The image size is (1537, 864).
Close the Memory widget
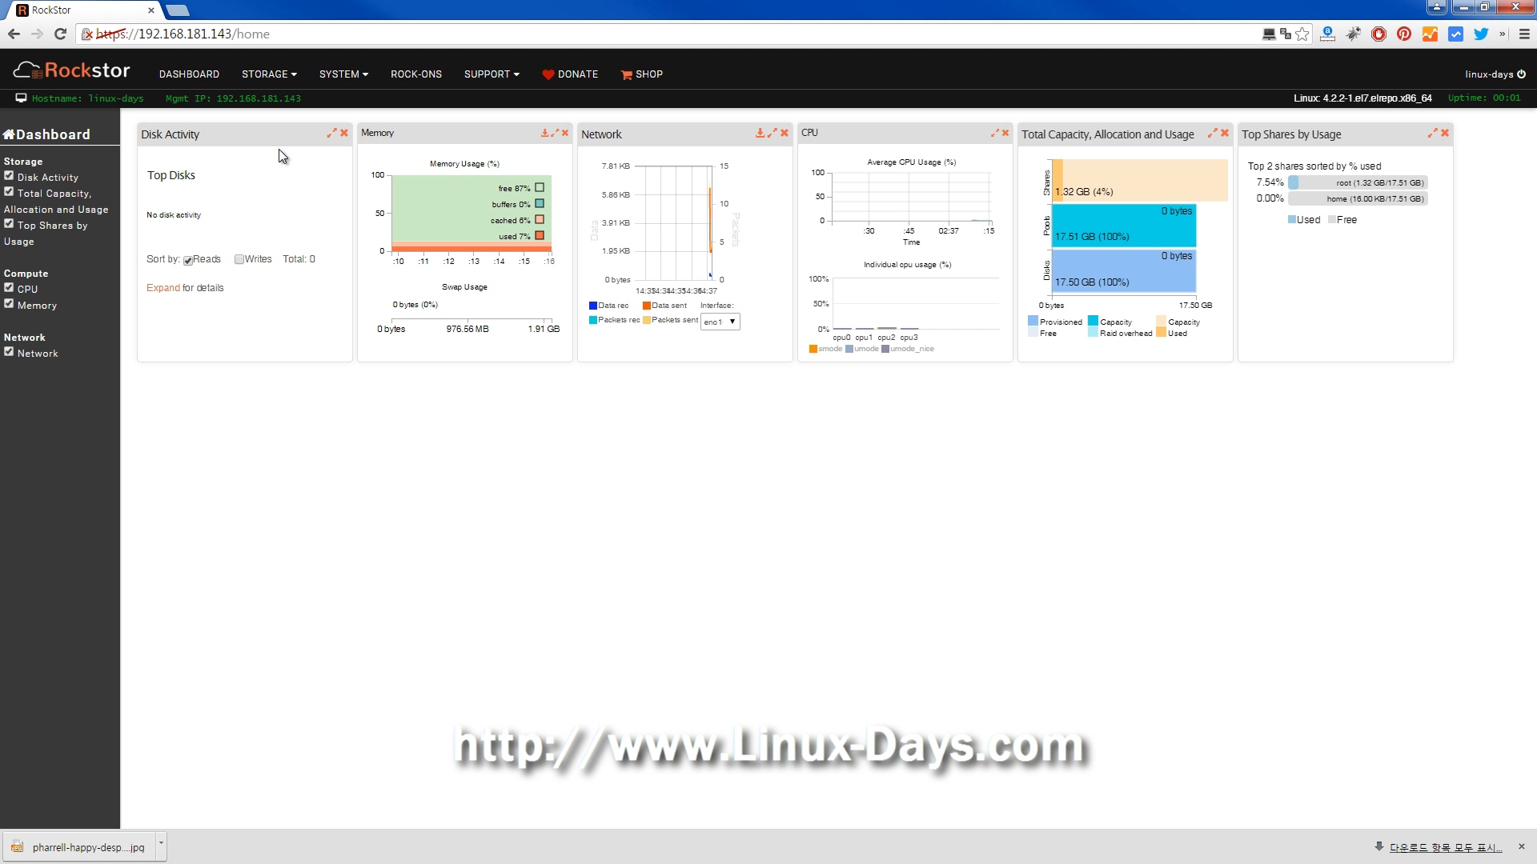(565, 134)
